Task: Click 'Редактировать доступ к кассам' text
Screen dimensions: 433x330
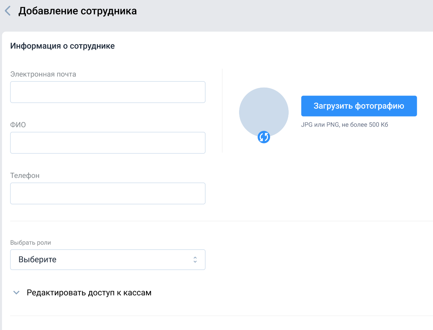Action: (x=89, y=293)
